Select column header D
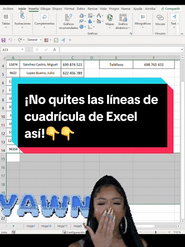 [92, 58]
